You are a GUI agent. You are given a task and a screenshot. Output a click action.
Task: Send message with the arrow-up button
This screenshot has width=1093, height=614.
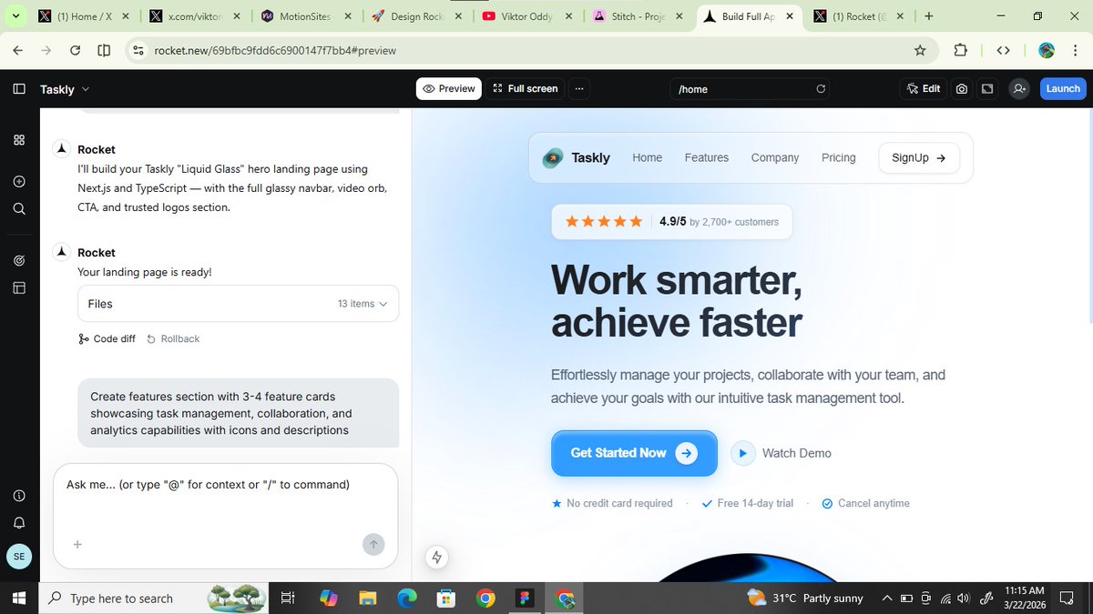[373, 545]
